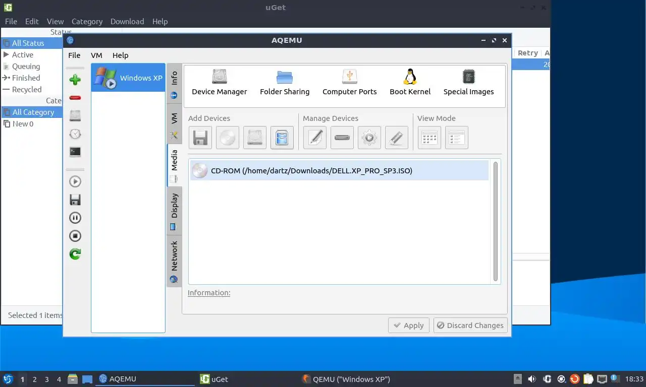Select Queuing status in uGet
This screenshot has width=646, height=387.
click(32, 67)
